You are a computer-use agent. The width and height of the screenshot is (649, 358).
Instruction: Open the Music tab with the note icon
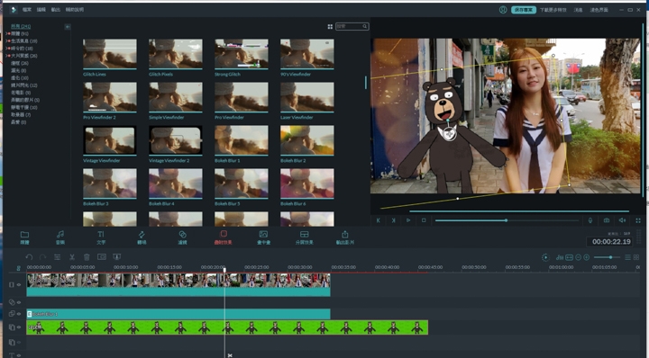pos(60,237)
